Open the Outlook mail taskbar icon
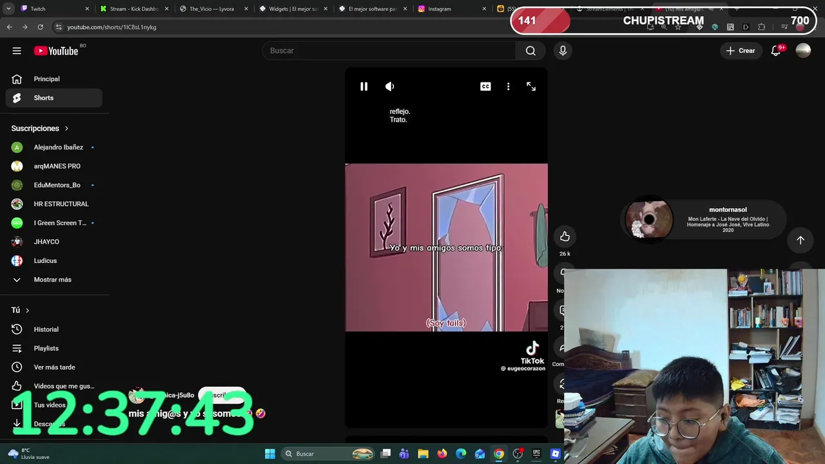825x464 pixels. coord(480,454)
